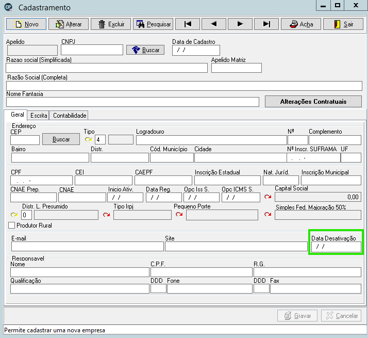Screen dimensions: 368x338
Task: Click Razão Social (Completa) field
Action: [184, 86]
